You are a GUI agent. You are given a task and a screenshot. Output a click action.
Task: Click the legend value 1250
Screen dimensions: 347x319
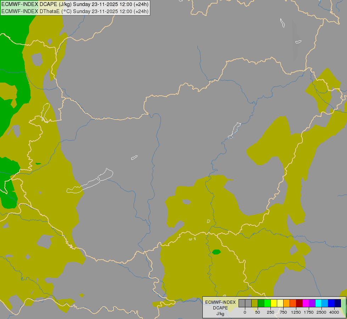(x=296, y=312)
